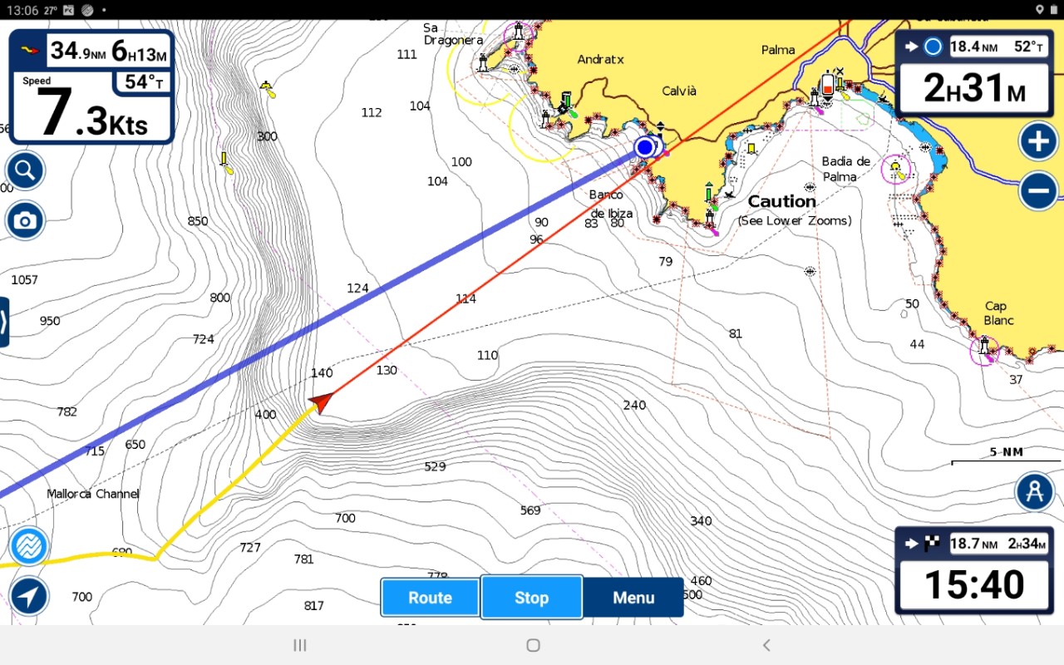1064x665 pixels.
Task: Open the Route button
Action: [430, 598]
